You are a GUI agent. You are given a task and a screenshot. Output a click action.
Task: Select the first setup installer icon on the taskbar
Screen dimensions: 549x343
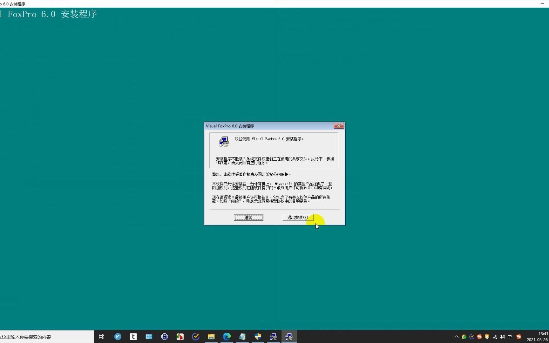pyautogui.click(x=274, y=337)
